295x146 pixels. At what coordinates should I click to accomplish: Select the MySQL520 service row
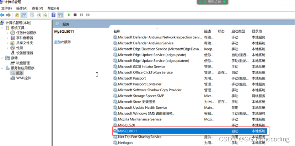(189, 125)
